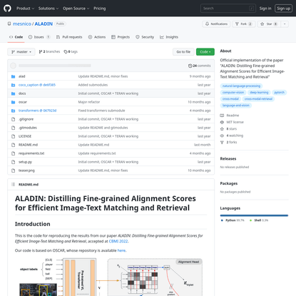Click computer-vision topic tag
Image resolution: width=296 pixels, height=296 pixels.
pos(233,92)
